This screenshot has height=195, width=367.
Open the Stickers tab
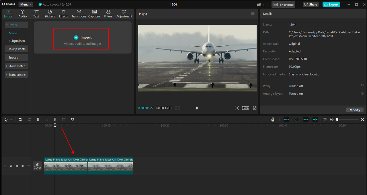[50, 14]
